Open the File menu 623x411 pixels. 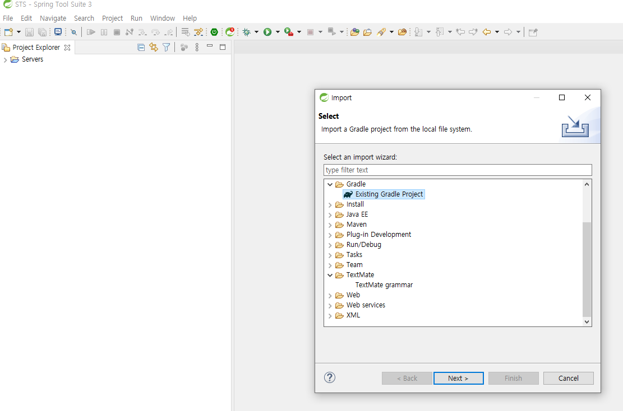(8, 18)
